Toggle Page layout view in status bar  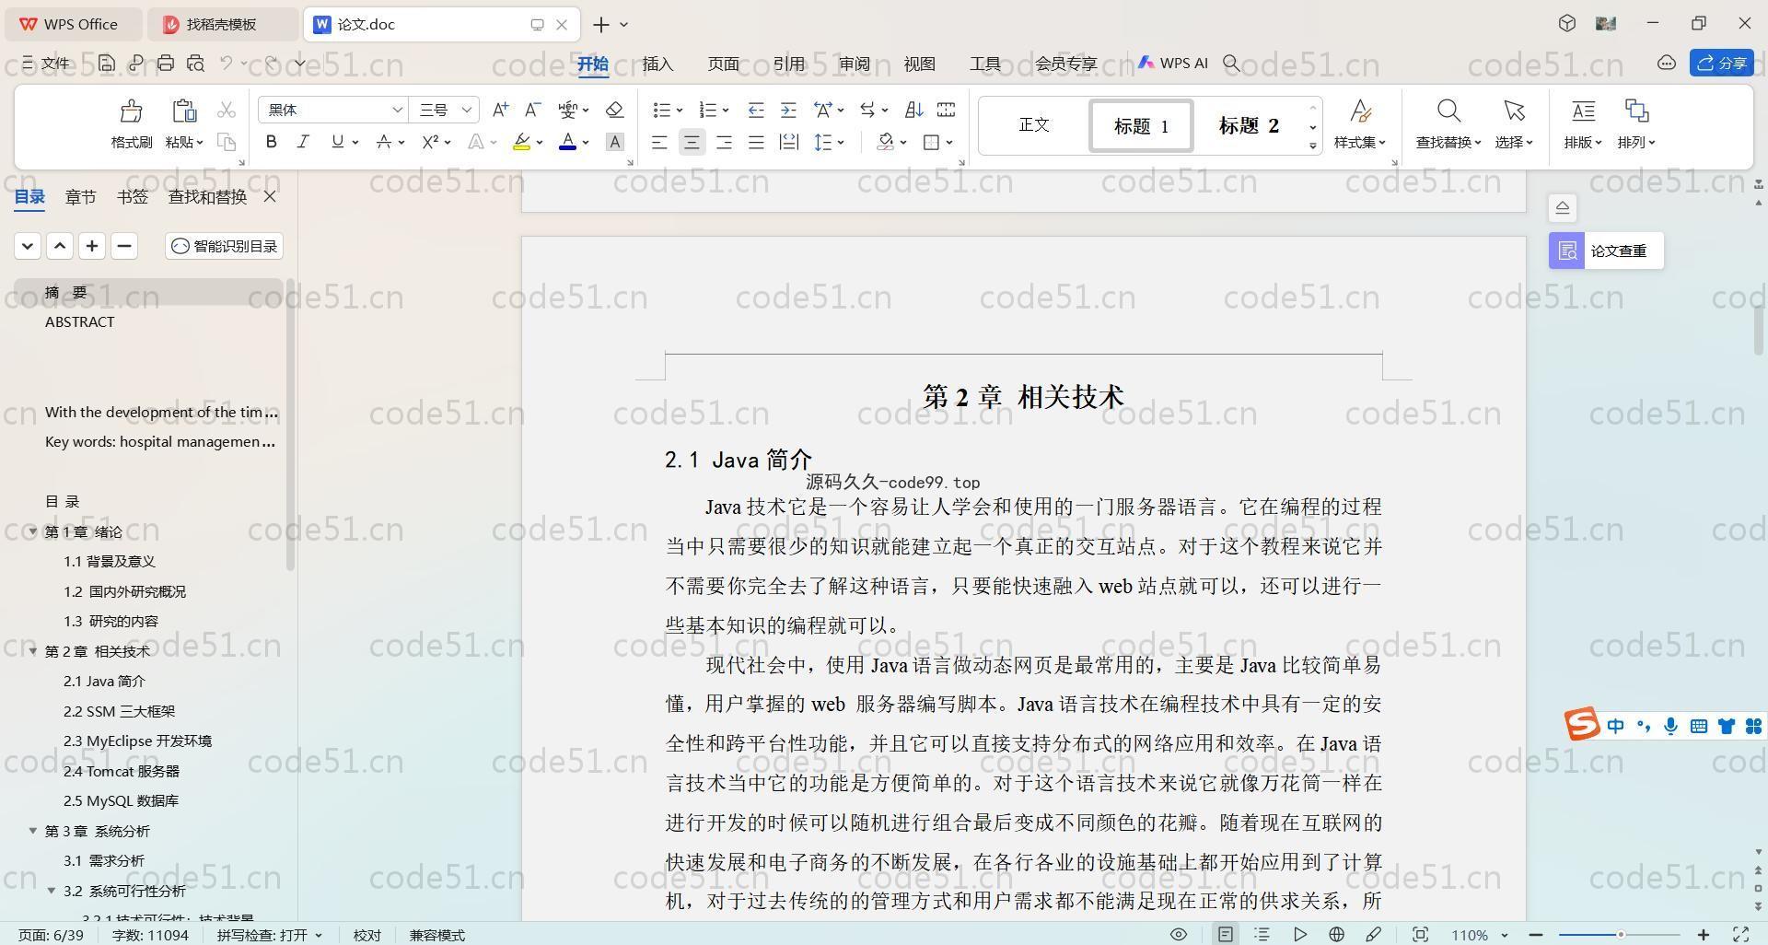1225,934
